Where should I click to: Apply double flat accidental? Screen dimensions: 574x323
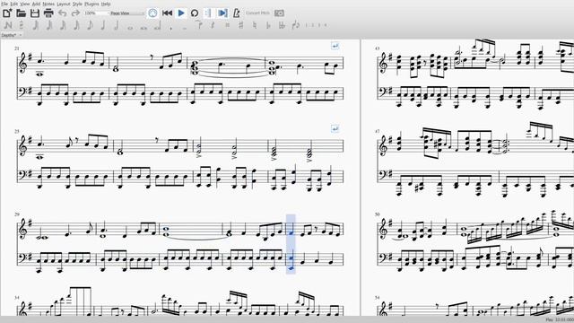282,25
